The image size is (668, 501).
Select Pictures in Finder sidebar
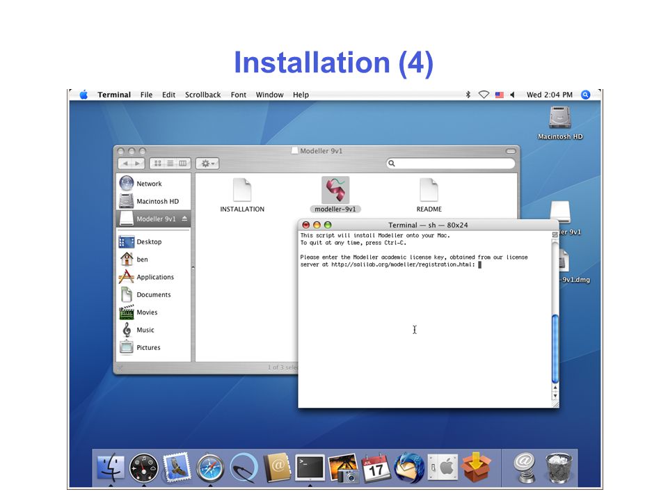pyautogui.click(x=153, y=347)
